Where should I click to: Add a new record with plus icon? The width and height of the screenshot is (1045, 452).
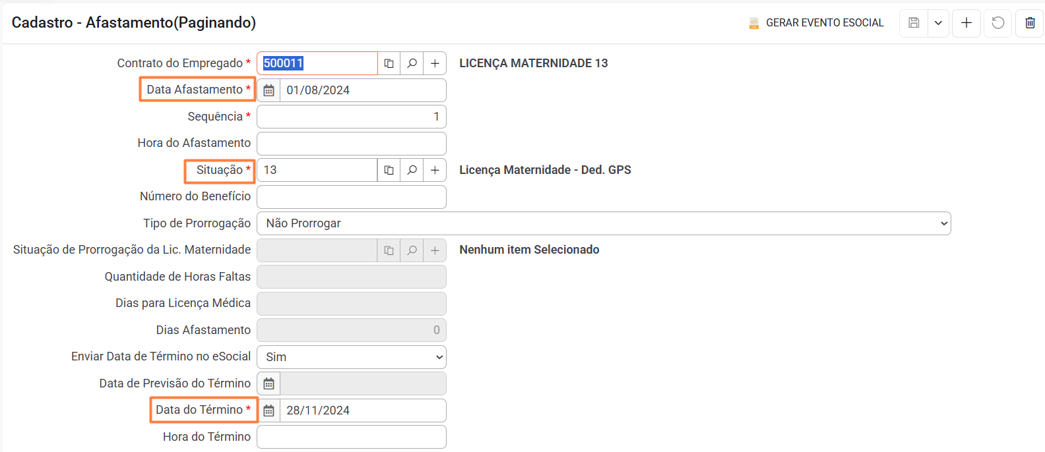[x=966, y=23]
